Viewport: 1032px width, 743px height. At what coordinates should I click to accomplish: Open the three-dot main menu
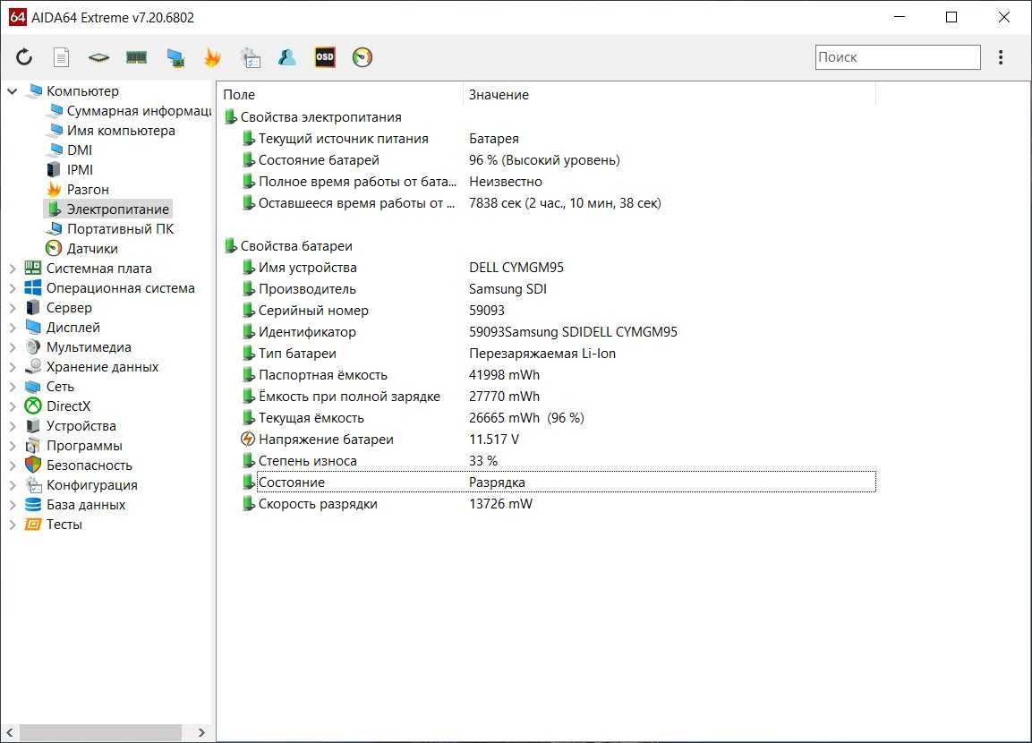pos(1001,57)
